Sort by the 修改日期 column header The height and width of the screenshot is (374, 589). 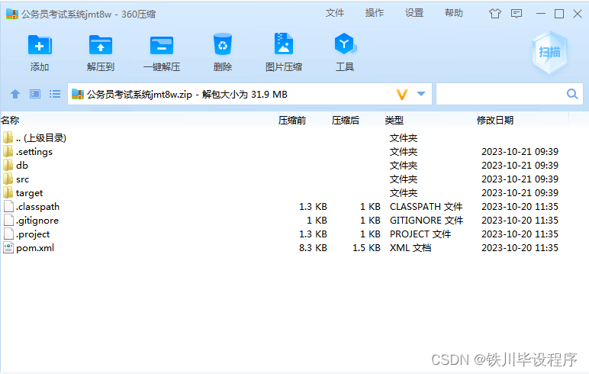click(494, 121)
